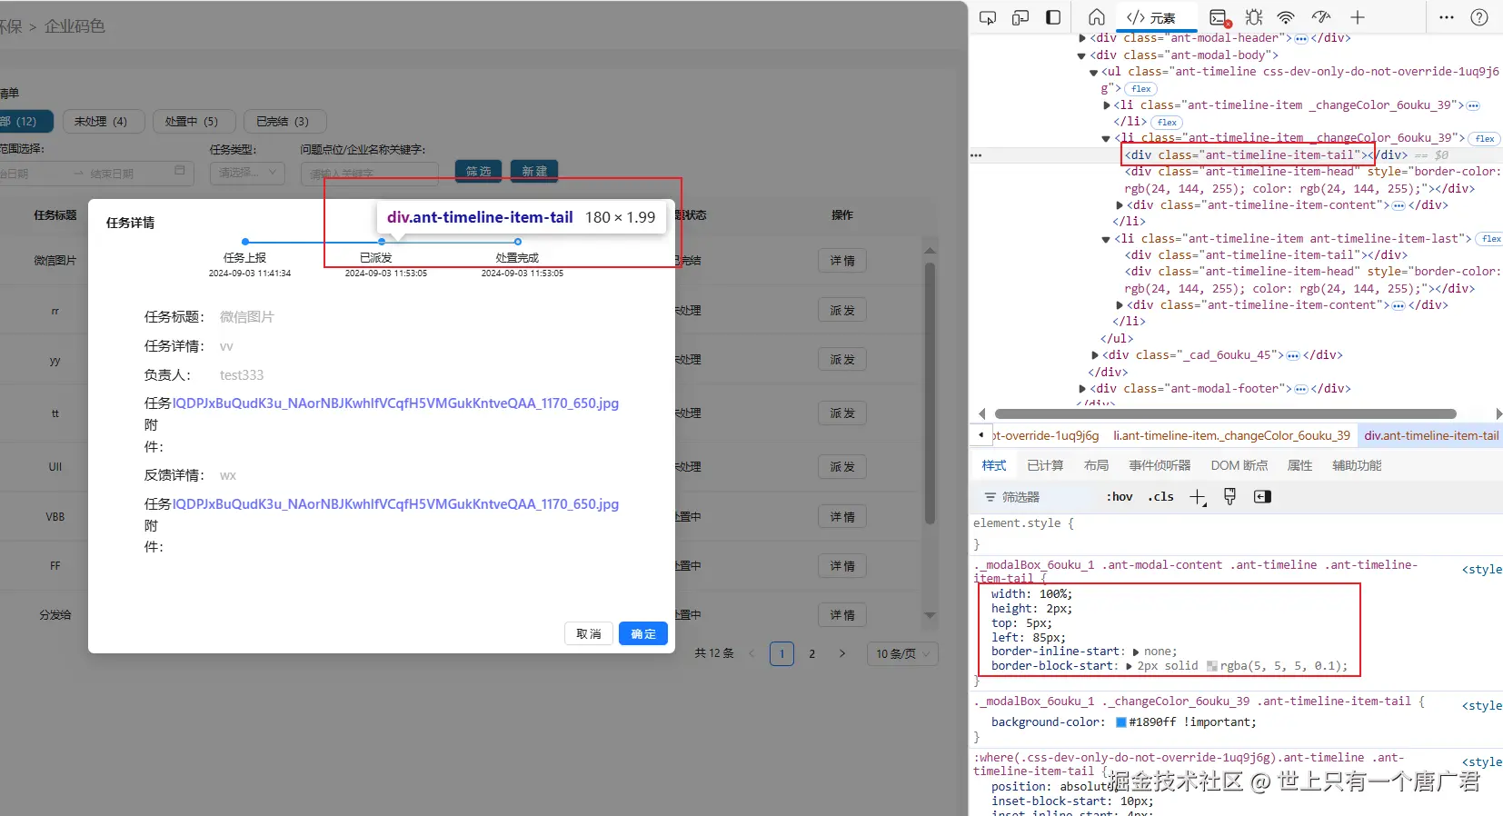
Task: Click 派发 button in the rr row
Action: (x=842, y=311)
